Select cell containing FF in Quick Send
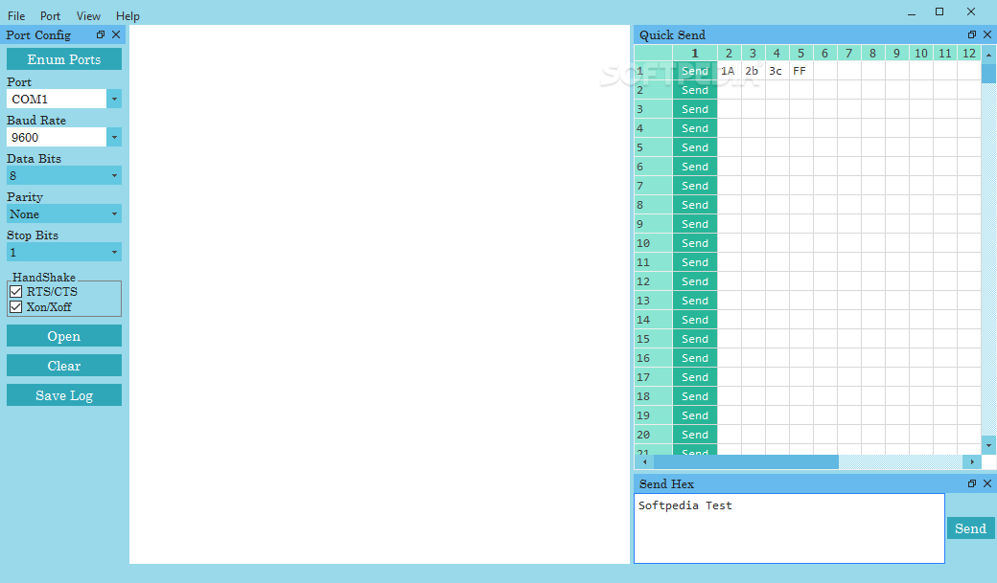 tap(801, 71)
